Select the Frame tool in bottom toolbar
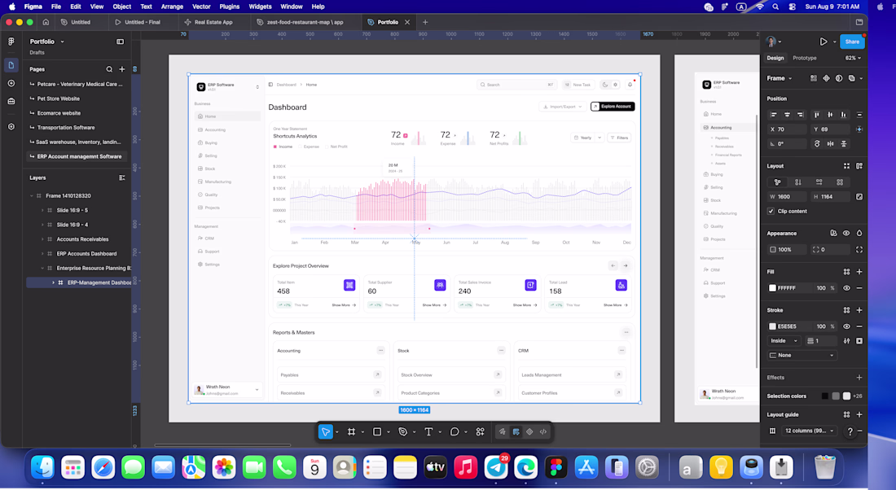Screen dimensions: 896x490 pyautogui.click(x=351, y=431)
